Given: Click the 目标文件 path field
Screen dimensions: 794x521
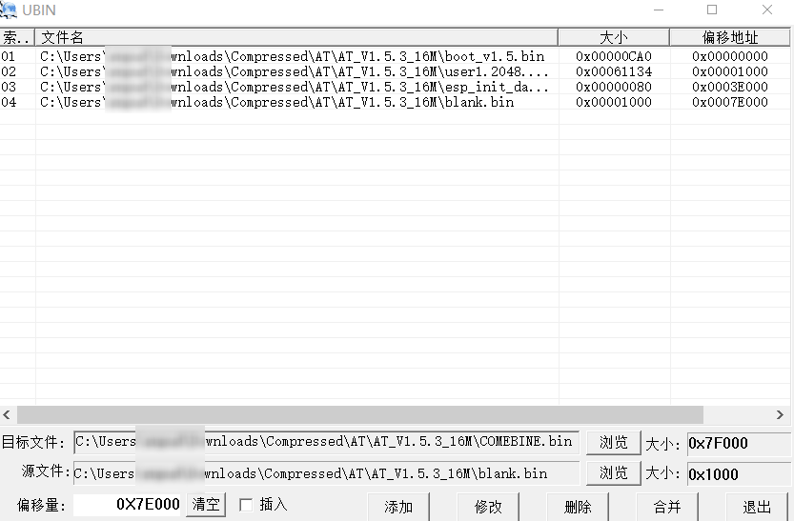Looking at the screenshot, I should click(326, 442).
